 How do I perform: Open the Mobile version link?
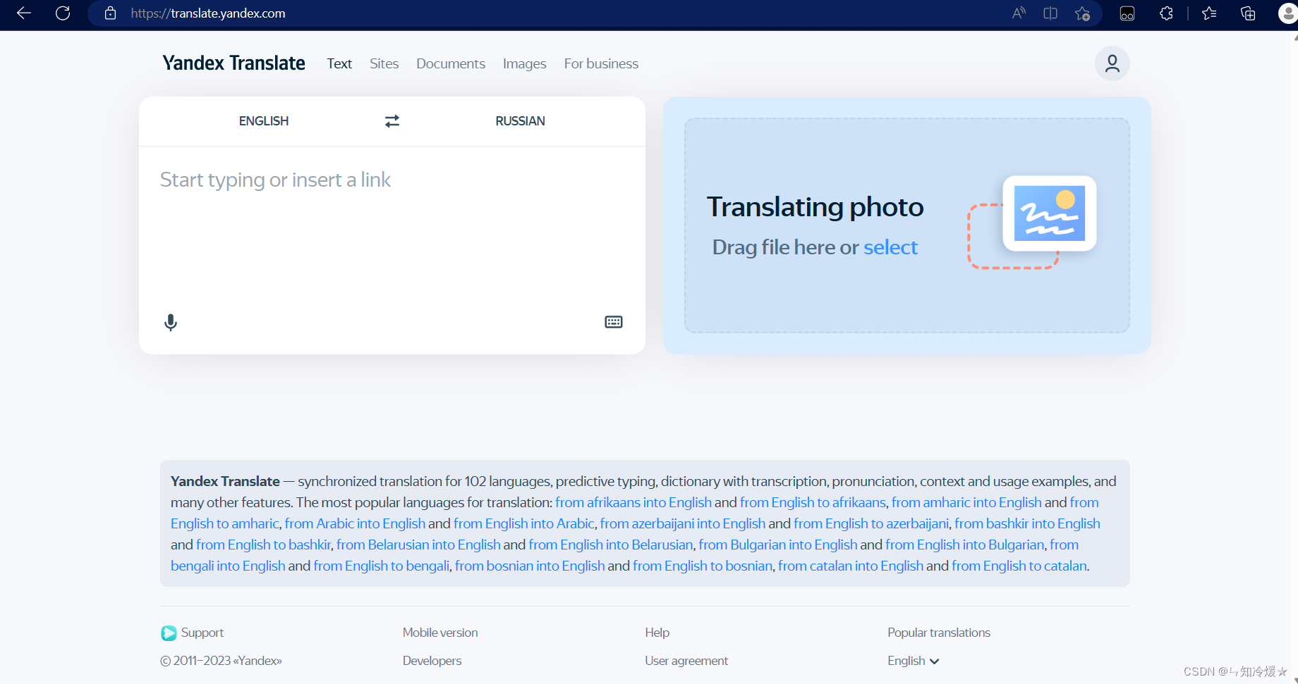[440, 633]
